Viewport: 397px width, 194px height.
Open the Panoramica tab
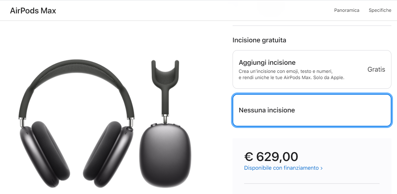pos(347,10)
